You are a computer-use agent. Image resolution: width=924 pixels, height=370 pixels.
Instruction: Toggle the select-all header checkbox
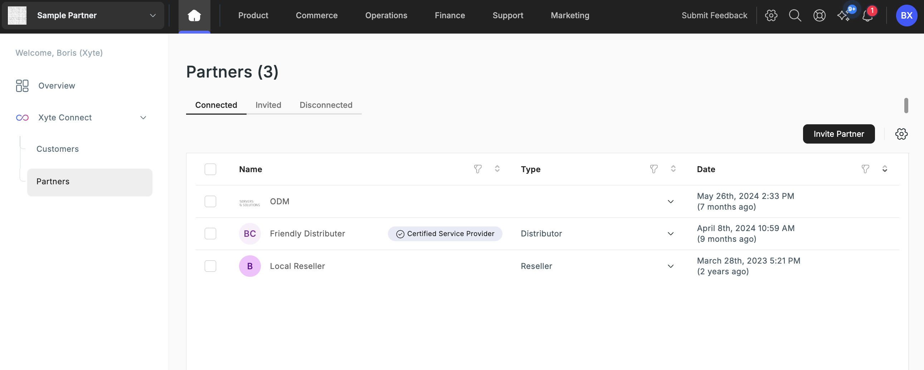click(x=210, y=169)
